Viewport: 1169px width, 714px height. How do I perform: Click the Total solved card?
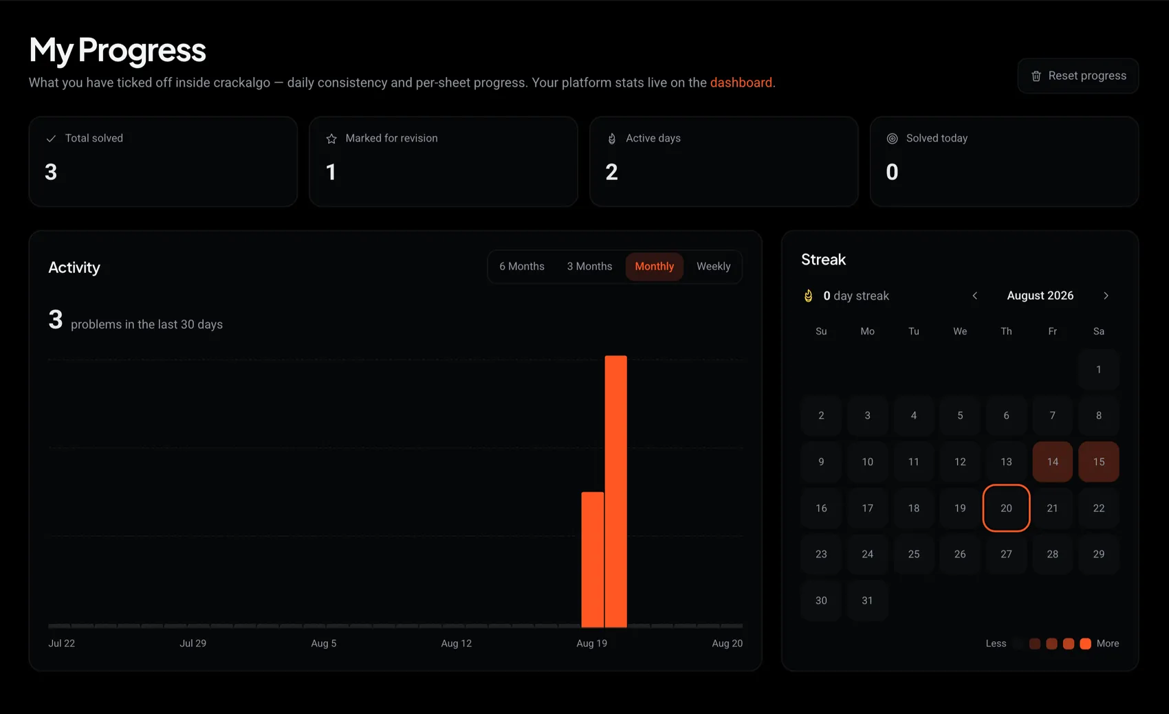pos(163,161)
